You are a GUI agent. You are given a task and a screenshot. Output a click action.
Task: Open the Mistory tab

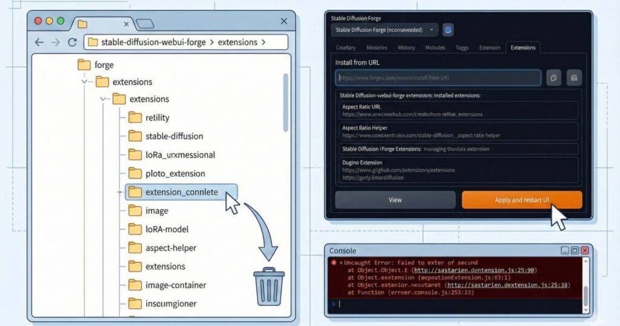[406, 47]
